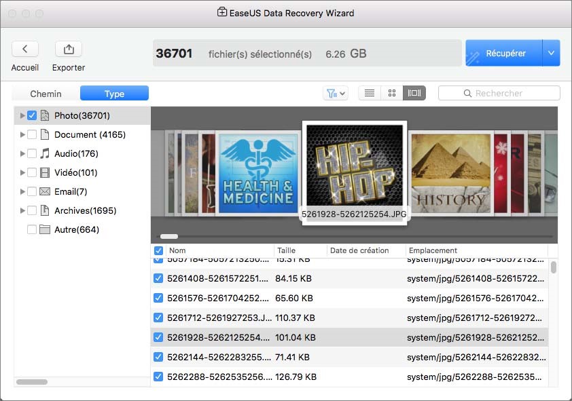Click the Rechercher search field
The image size is (572, 401).
tap(499, 93)
